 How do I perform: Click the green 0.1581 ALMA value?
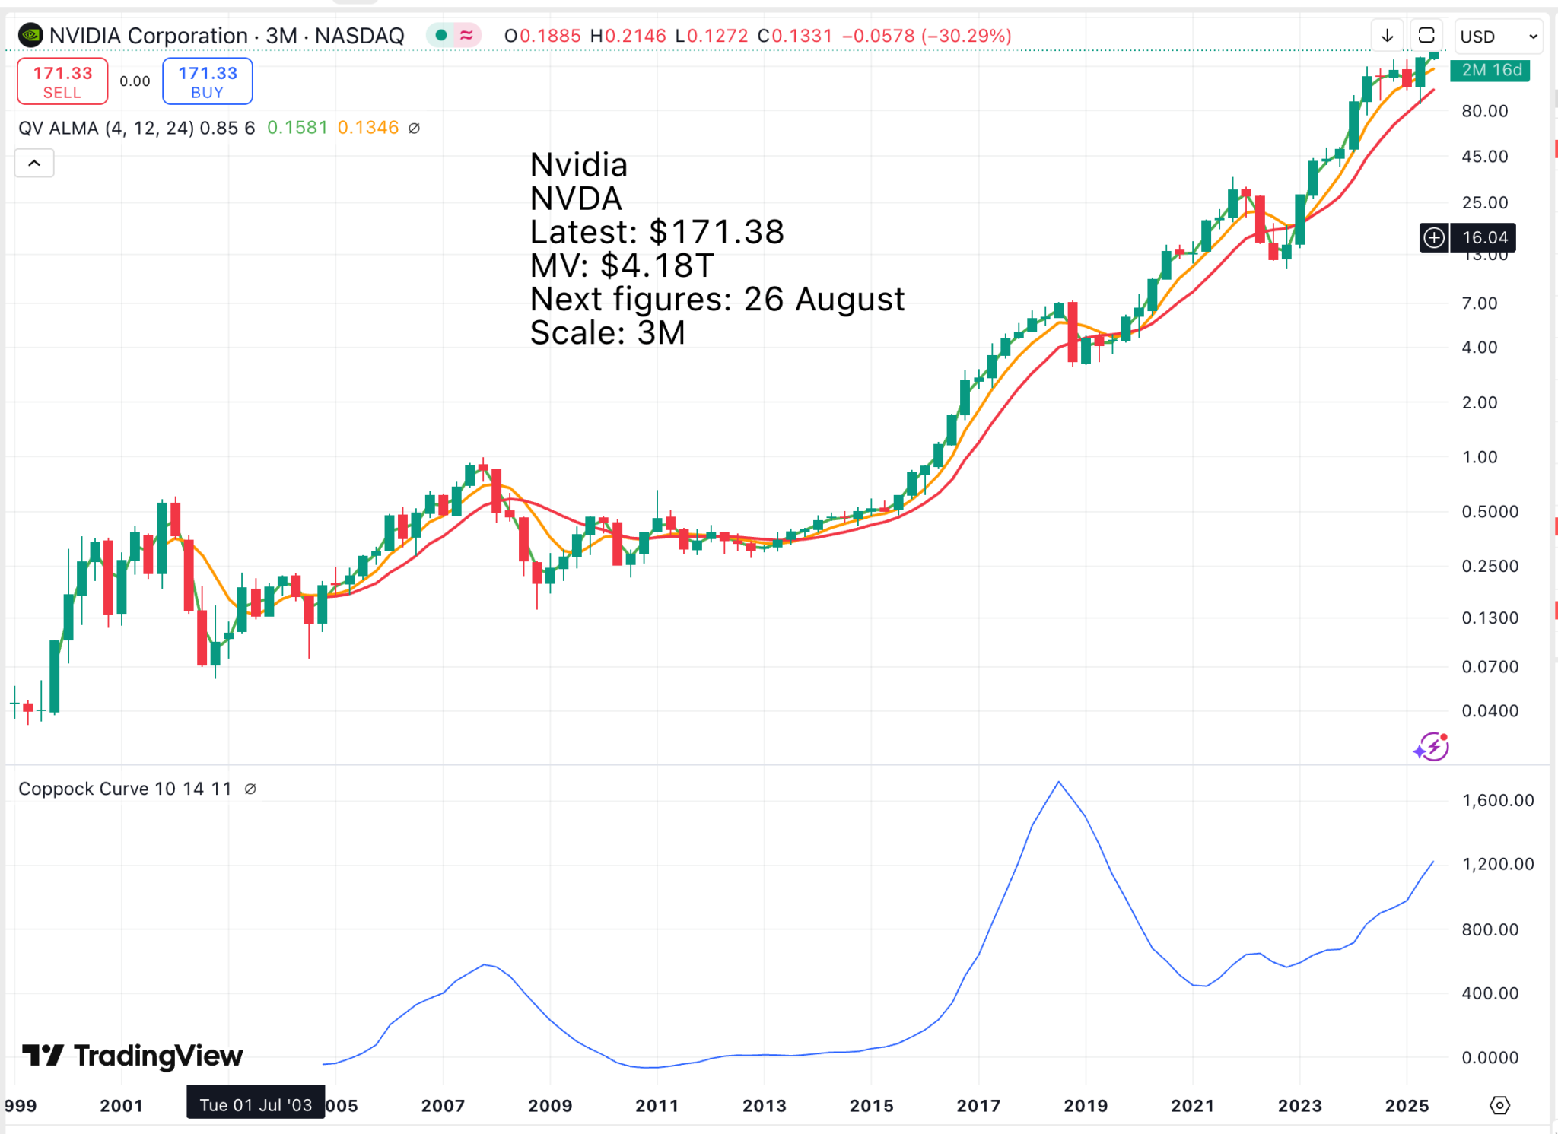click(x=297, y=128)
